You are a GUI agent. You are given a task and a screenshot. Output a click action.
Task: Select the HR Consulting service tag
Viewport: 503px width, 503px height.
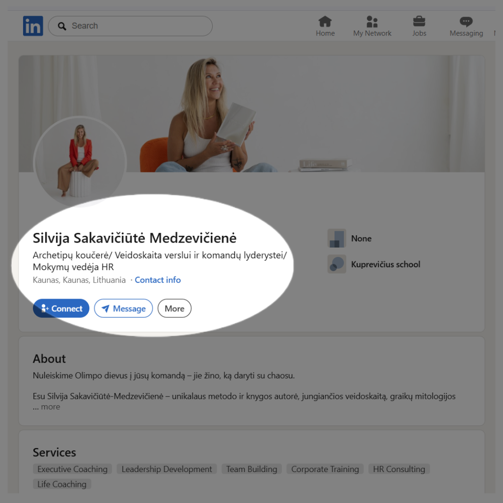point(399,469)
